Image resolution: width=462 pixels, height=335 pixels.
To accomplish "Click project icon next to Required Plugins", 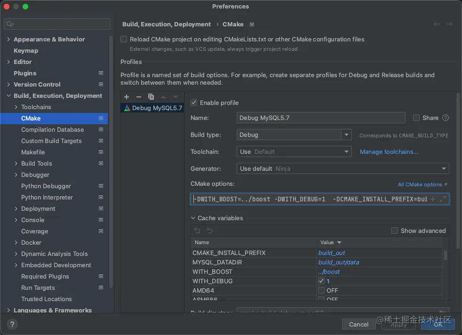I will (101, 276).
